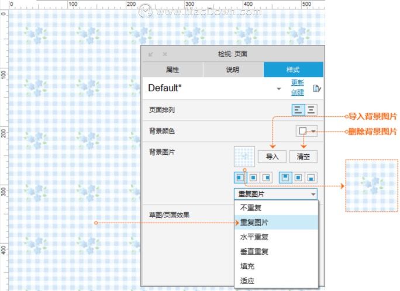Align background image horizontally left
Image resolution: width=400 pixels, height=291 pixels.
click(240, 178)
